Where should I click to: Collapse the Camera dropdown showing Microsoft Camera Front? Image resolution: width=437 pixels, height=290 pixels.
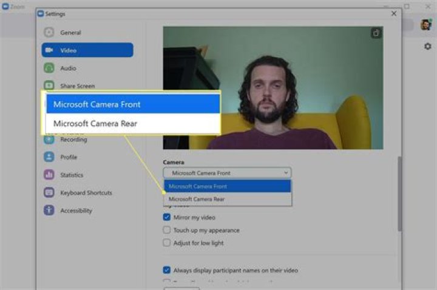tap(227, 173)
